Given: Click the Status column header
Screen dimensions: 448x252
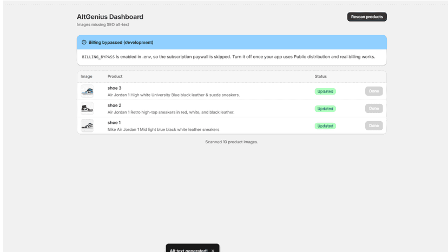Looking at the screenshot, I should click(320, 76).
